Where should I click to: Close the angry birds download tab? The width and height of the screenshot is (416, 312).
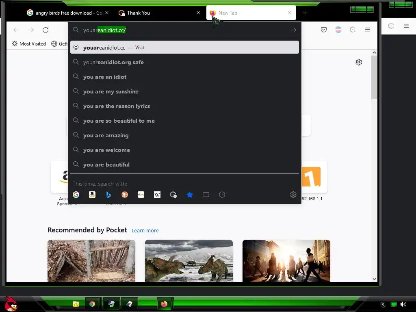tap(107, 13)
